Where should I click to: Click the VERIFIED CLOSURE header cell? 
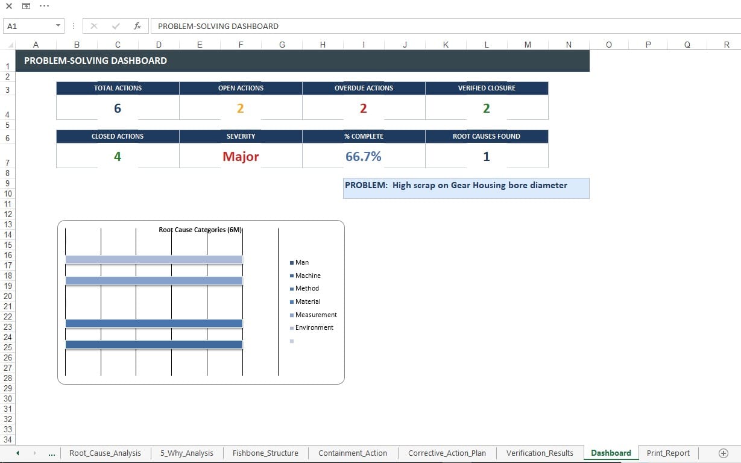coord(487,88)
